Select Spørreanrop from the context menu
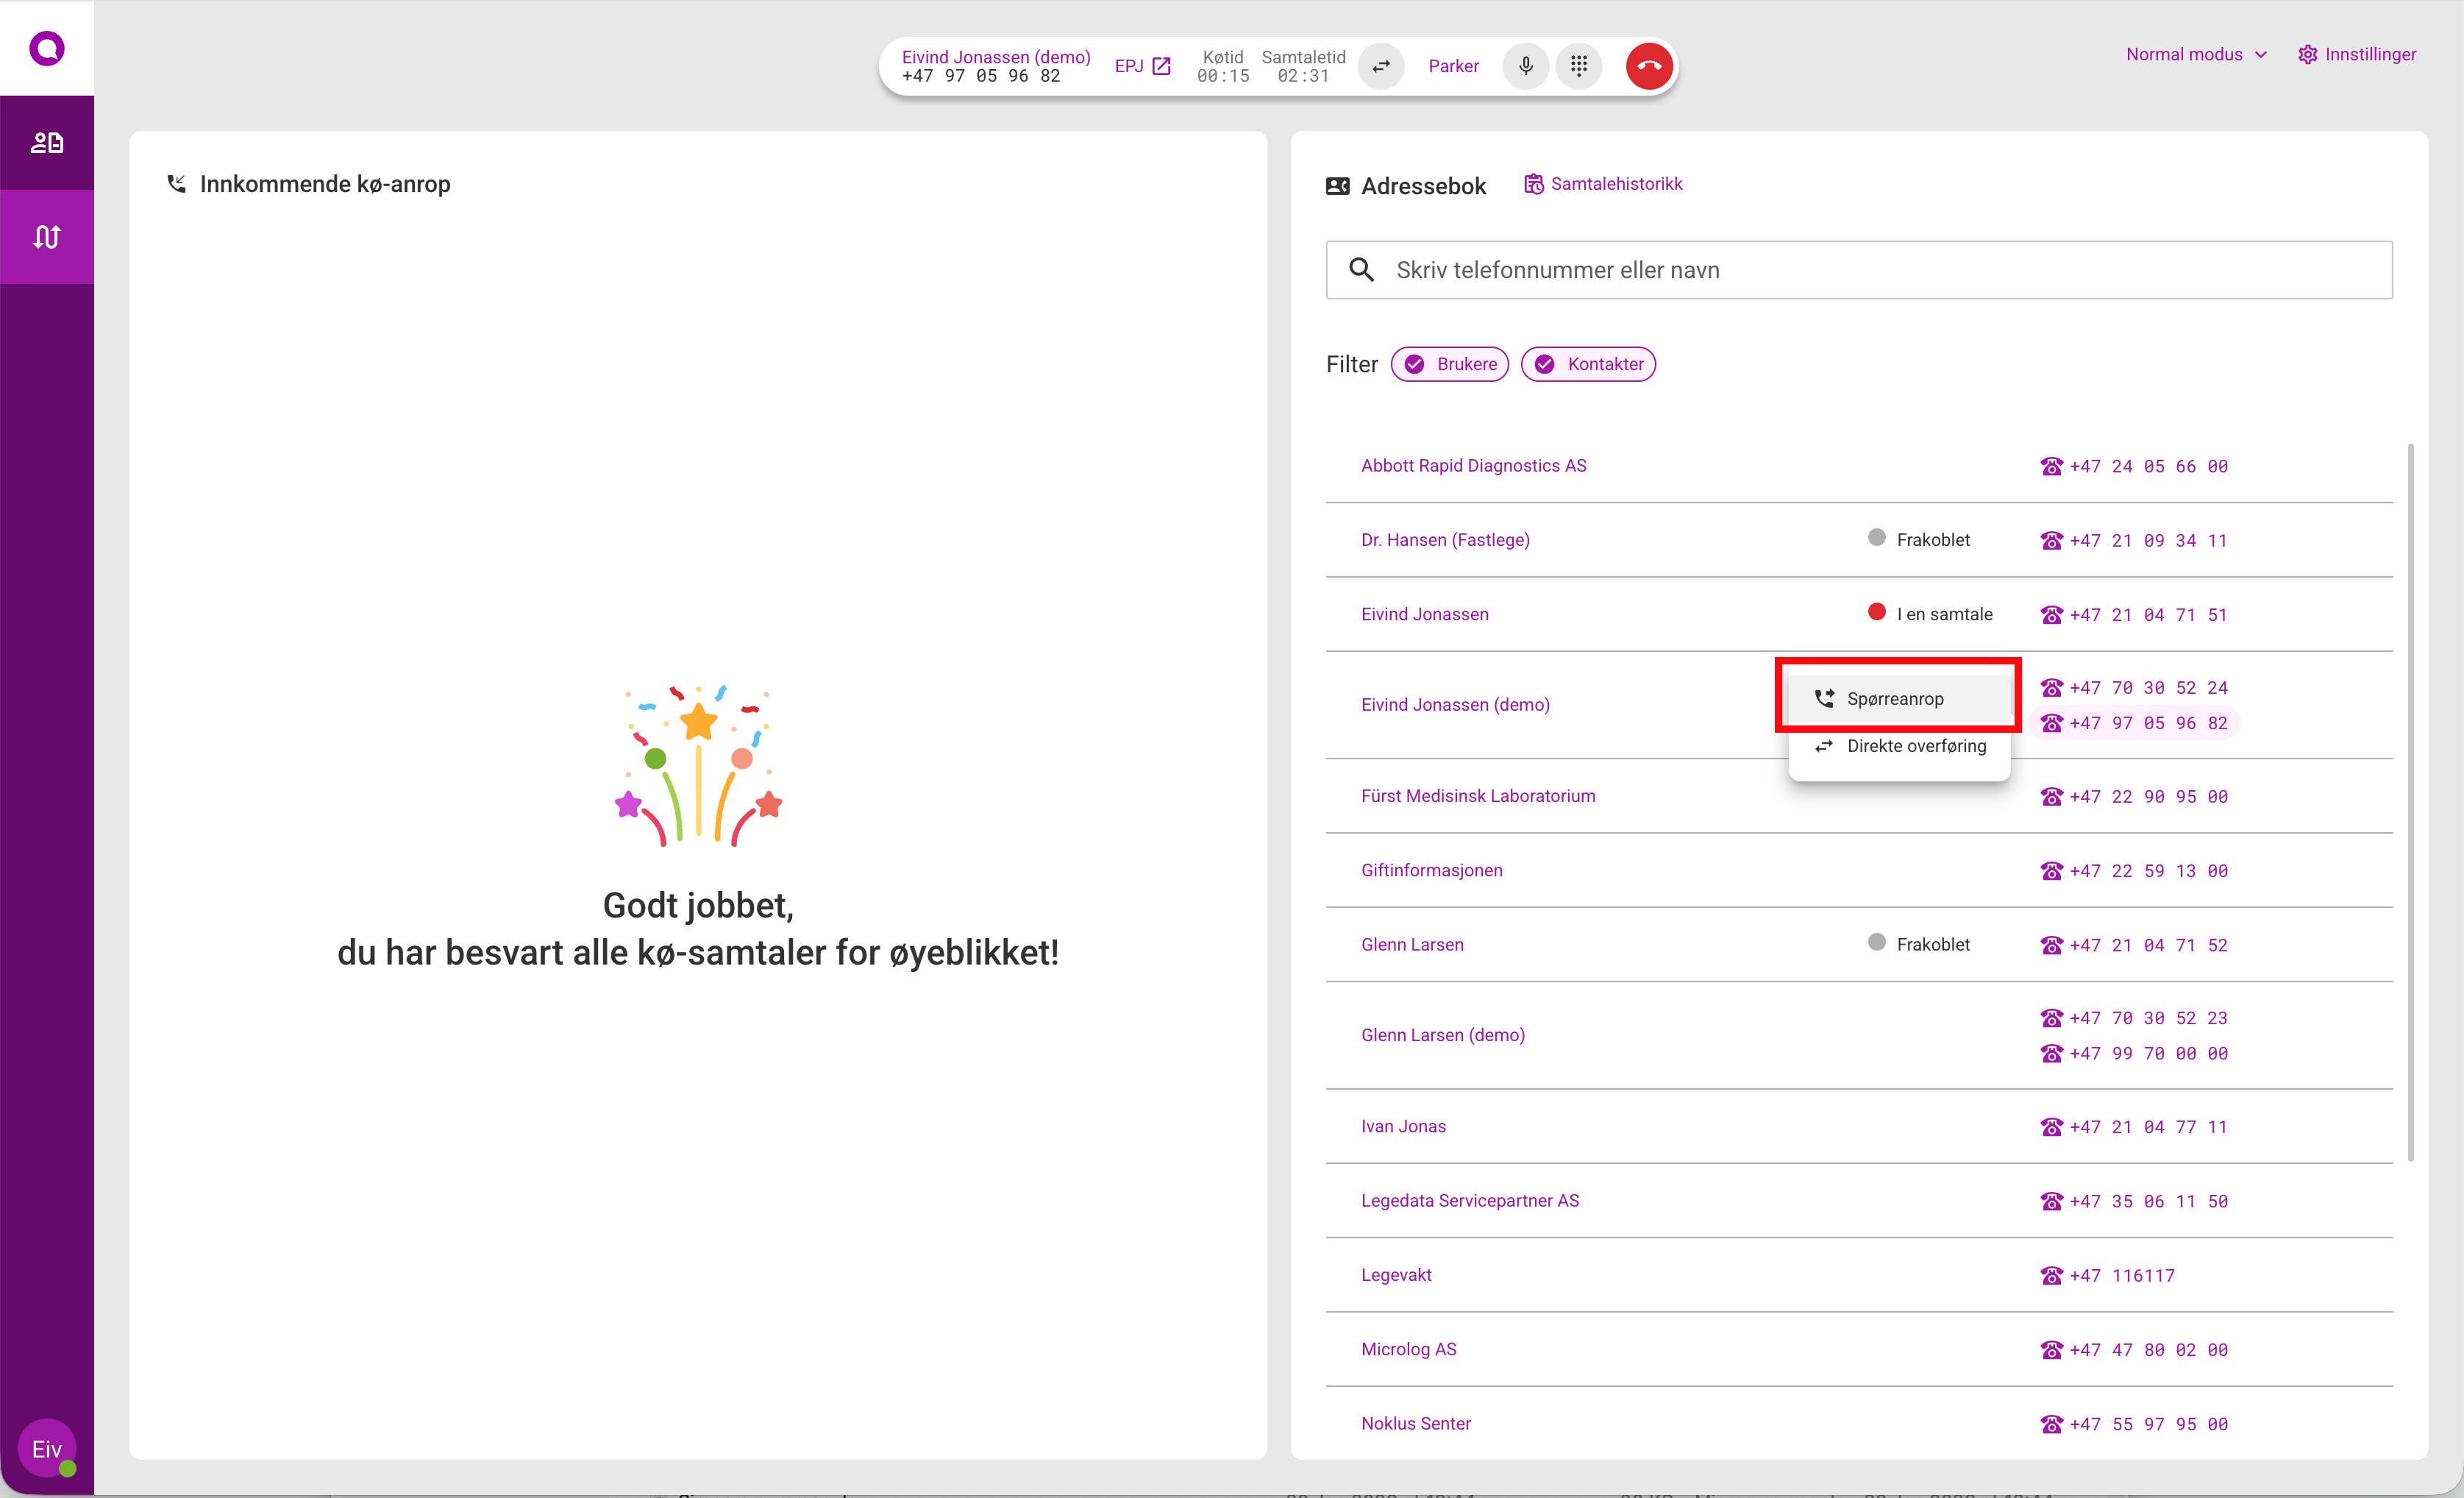The width and height of the screenshot is (2464, 1498). 1895,698
